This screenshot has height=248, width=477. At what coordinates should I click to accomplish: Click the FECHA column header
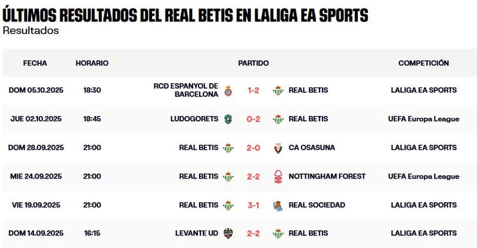(x=35, y=63)
